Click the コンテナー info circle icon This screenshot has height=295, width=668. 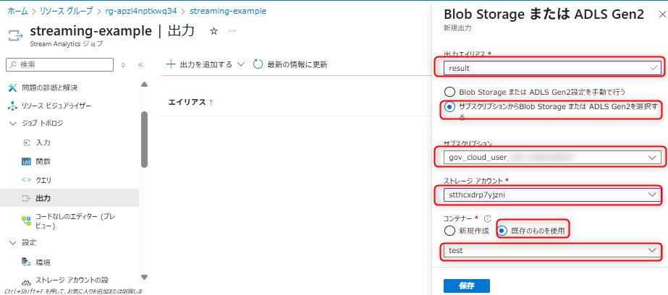click(488, 218)
